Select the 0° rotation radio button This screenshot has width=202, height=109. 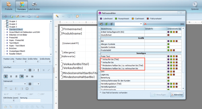[5, 94]
